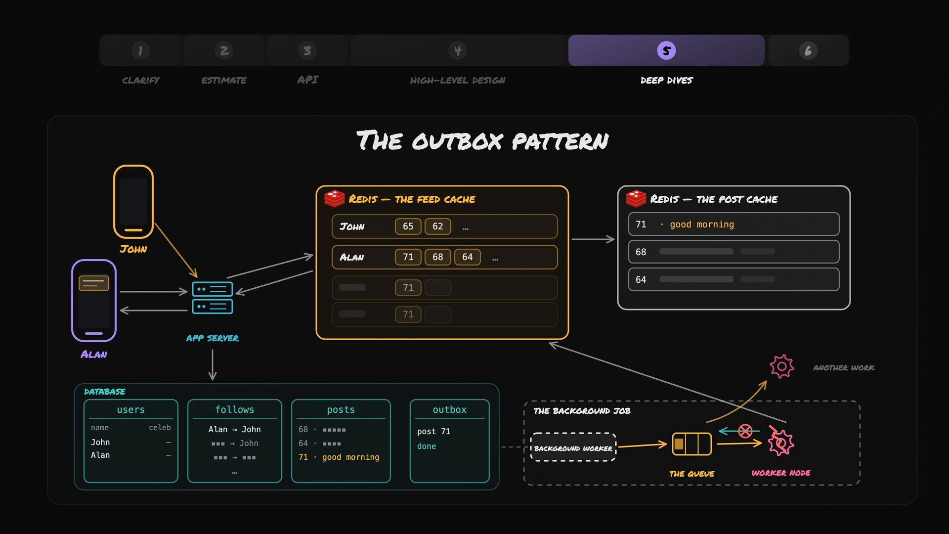Click John row in users table

(131, 443)
